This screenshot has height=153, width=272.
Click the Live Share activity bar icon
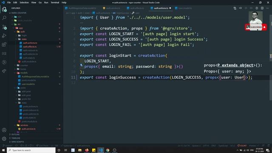pyautogui.click(x=4, y=71)
